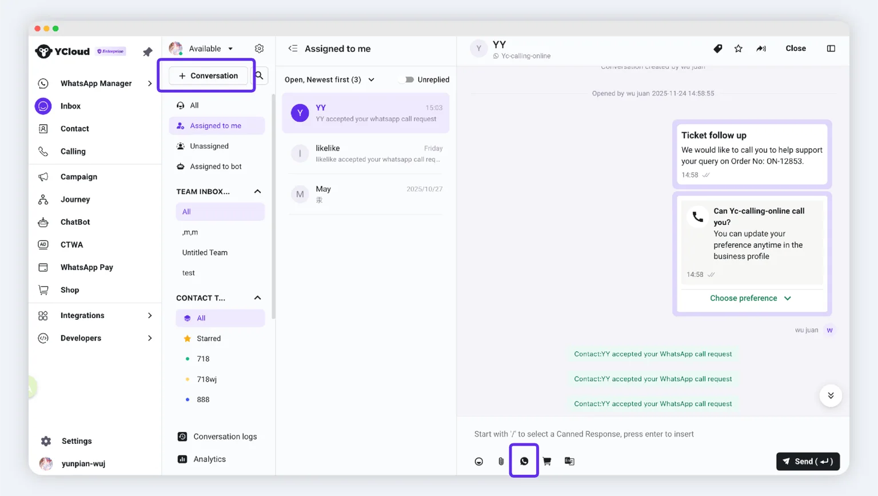The width and height of the screenshot is (878, 496).
Task: Show Unassigned conversations
Action: coord(217,146)
